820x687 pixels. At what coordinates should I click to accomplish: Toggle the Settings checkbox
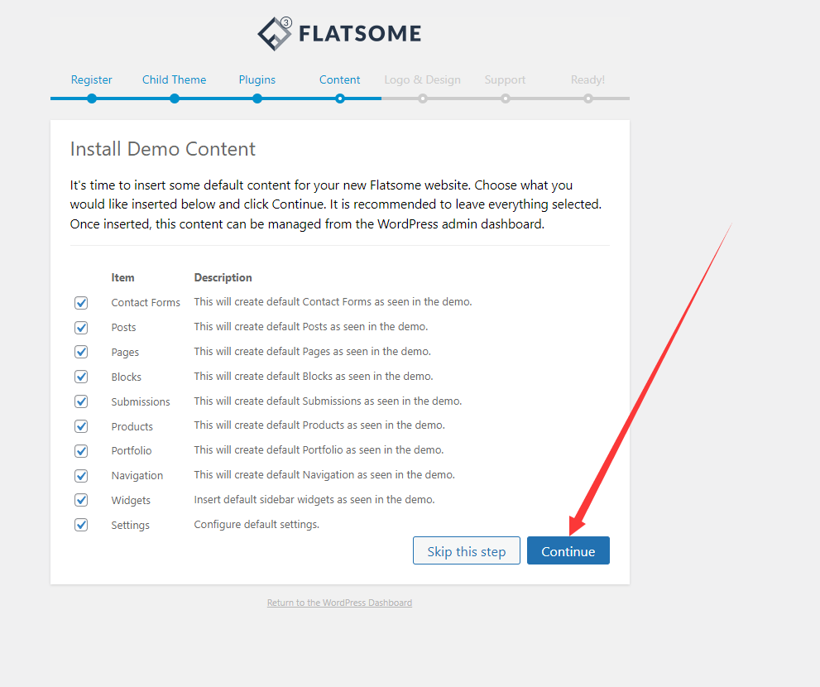click(x=81, y=525)
